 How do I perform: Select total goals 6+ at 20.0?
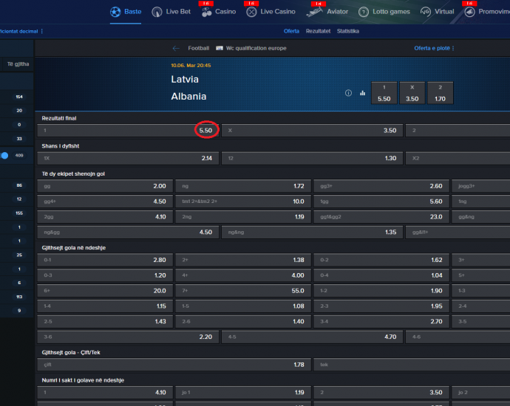[x=105, y=291]
